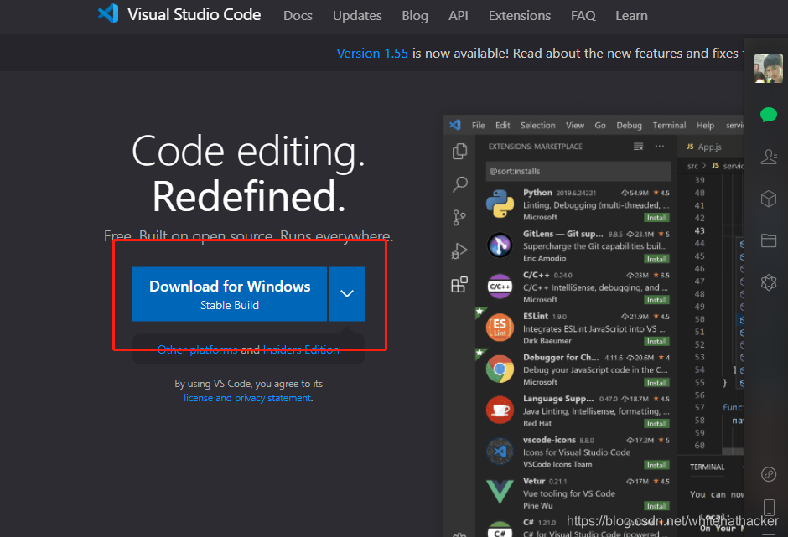
Task: Click the ESLint extension icon
Action: [500, 328]
